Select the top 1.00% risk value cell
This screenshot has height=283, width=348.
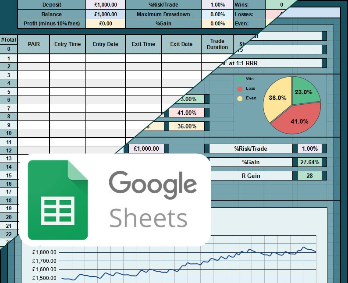(x=217, y=5)
